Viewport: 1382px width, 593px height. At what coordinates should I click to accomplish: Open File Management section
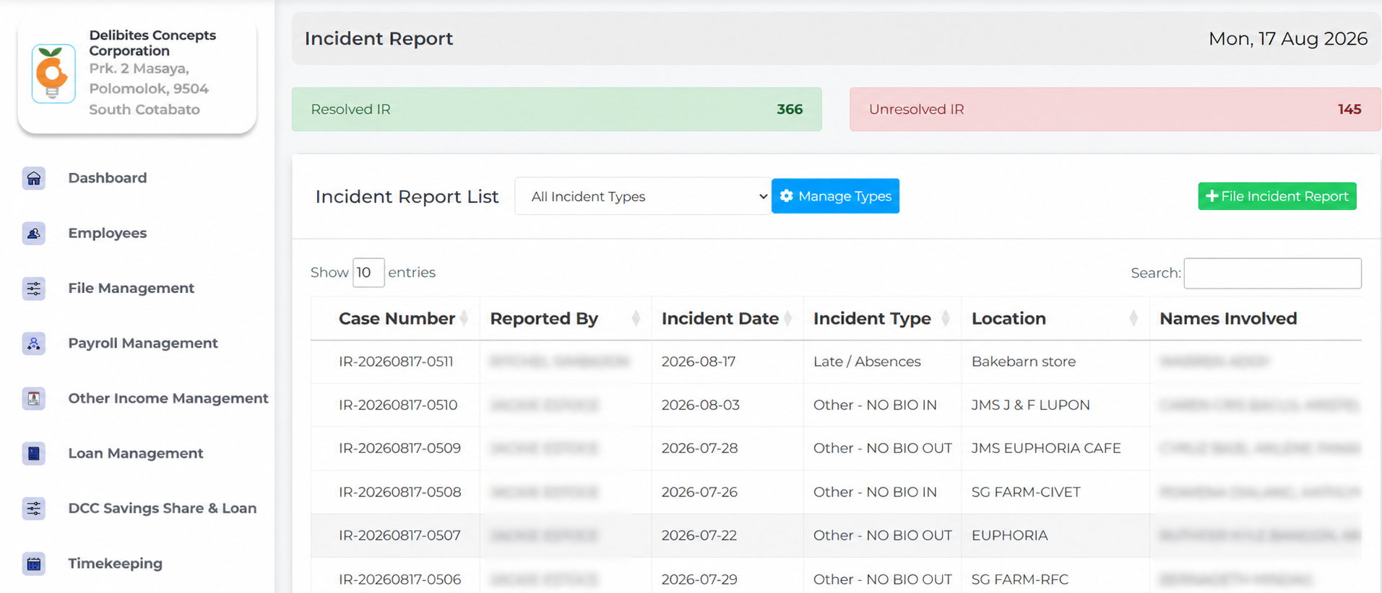(x=131, y=289)
